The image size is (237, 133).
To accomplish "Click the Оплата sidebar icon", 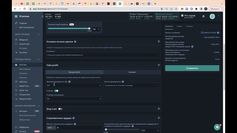I will coord(16,132).
